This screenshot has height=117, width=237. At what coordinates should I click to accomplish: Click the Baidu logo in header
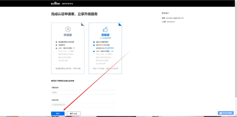tap(56, 4)
